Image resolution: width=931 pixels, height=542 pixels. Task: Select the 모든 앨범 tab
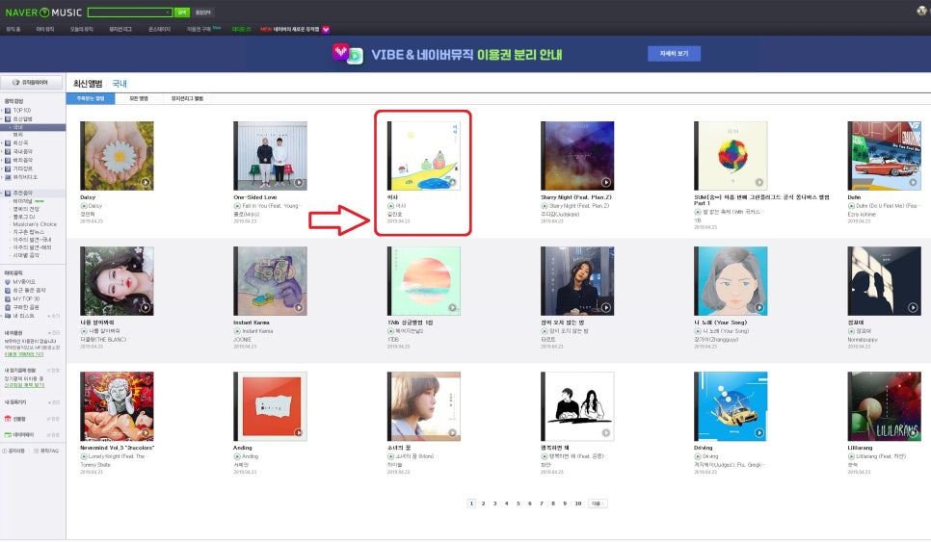pos(139,98)
